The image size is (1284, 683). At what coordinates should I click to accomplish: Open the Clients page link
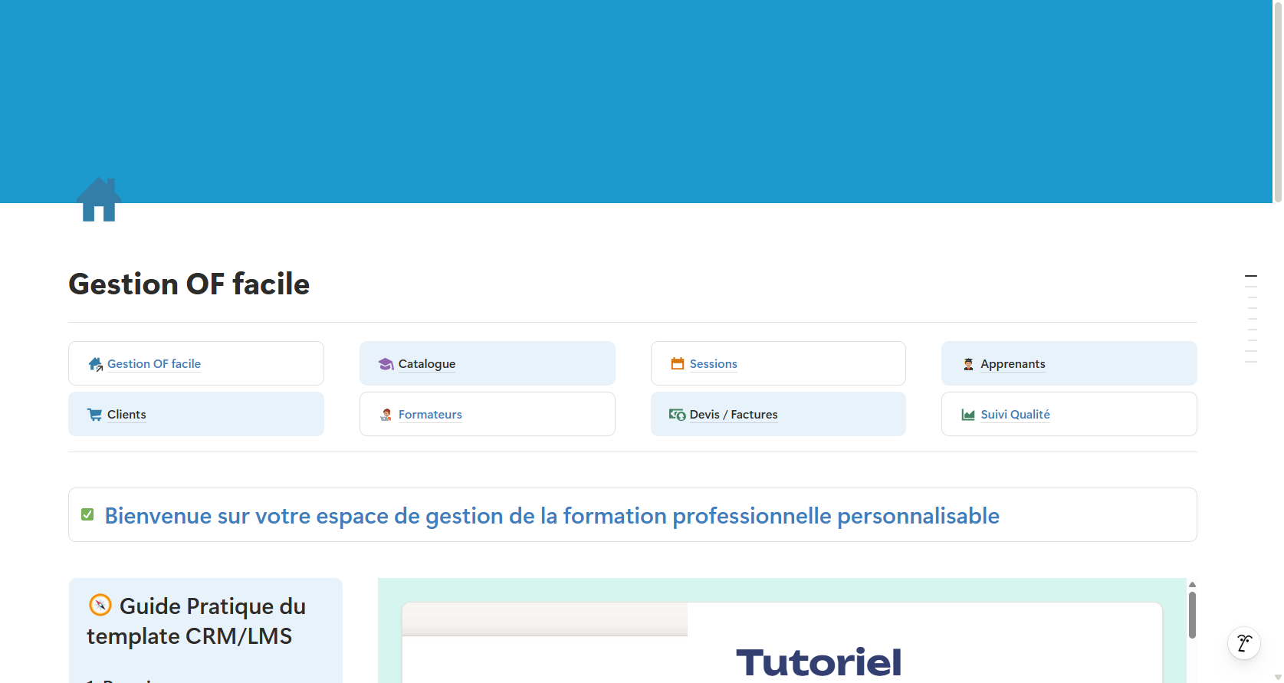tap(126, 415)
